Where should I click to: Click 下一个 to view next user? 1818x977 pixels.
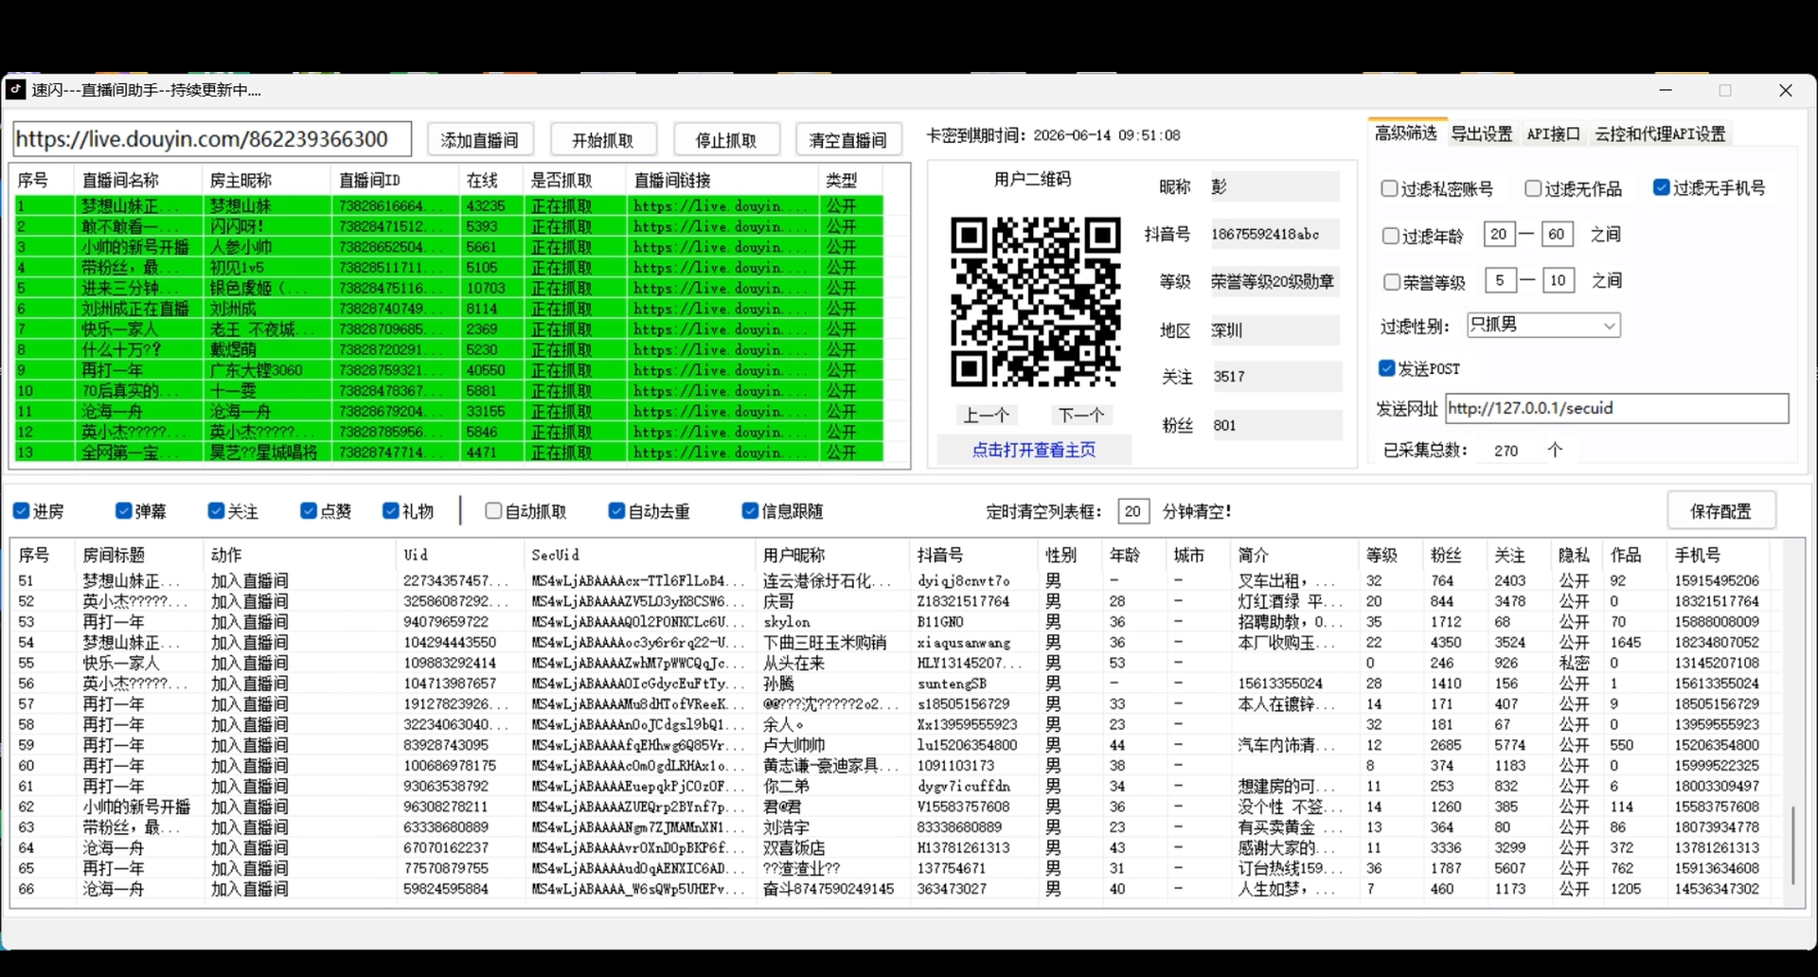(x=1081, y=415)
